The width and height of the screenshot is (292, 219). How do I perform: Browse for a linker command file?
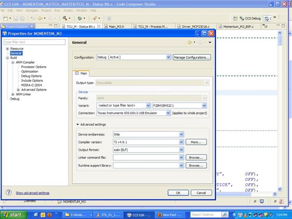196,158
